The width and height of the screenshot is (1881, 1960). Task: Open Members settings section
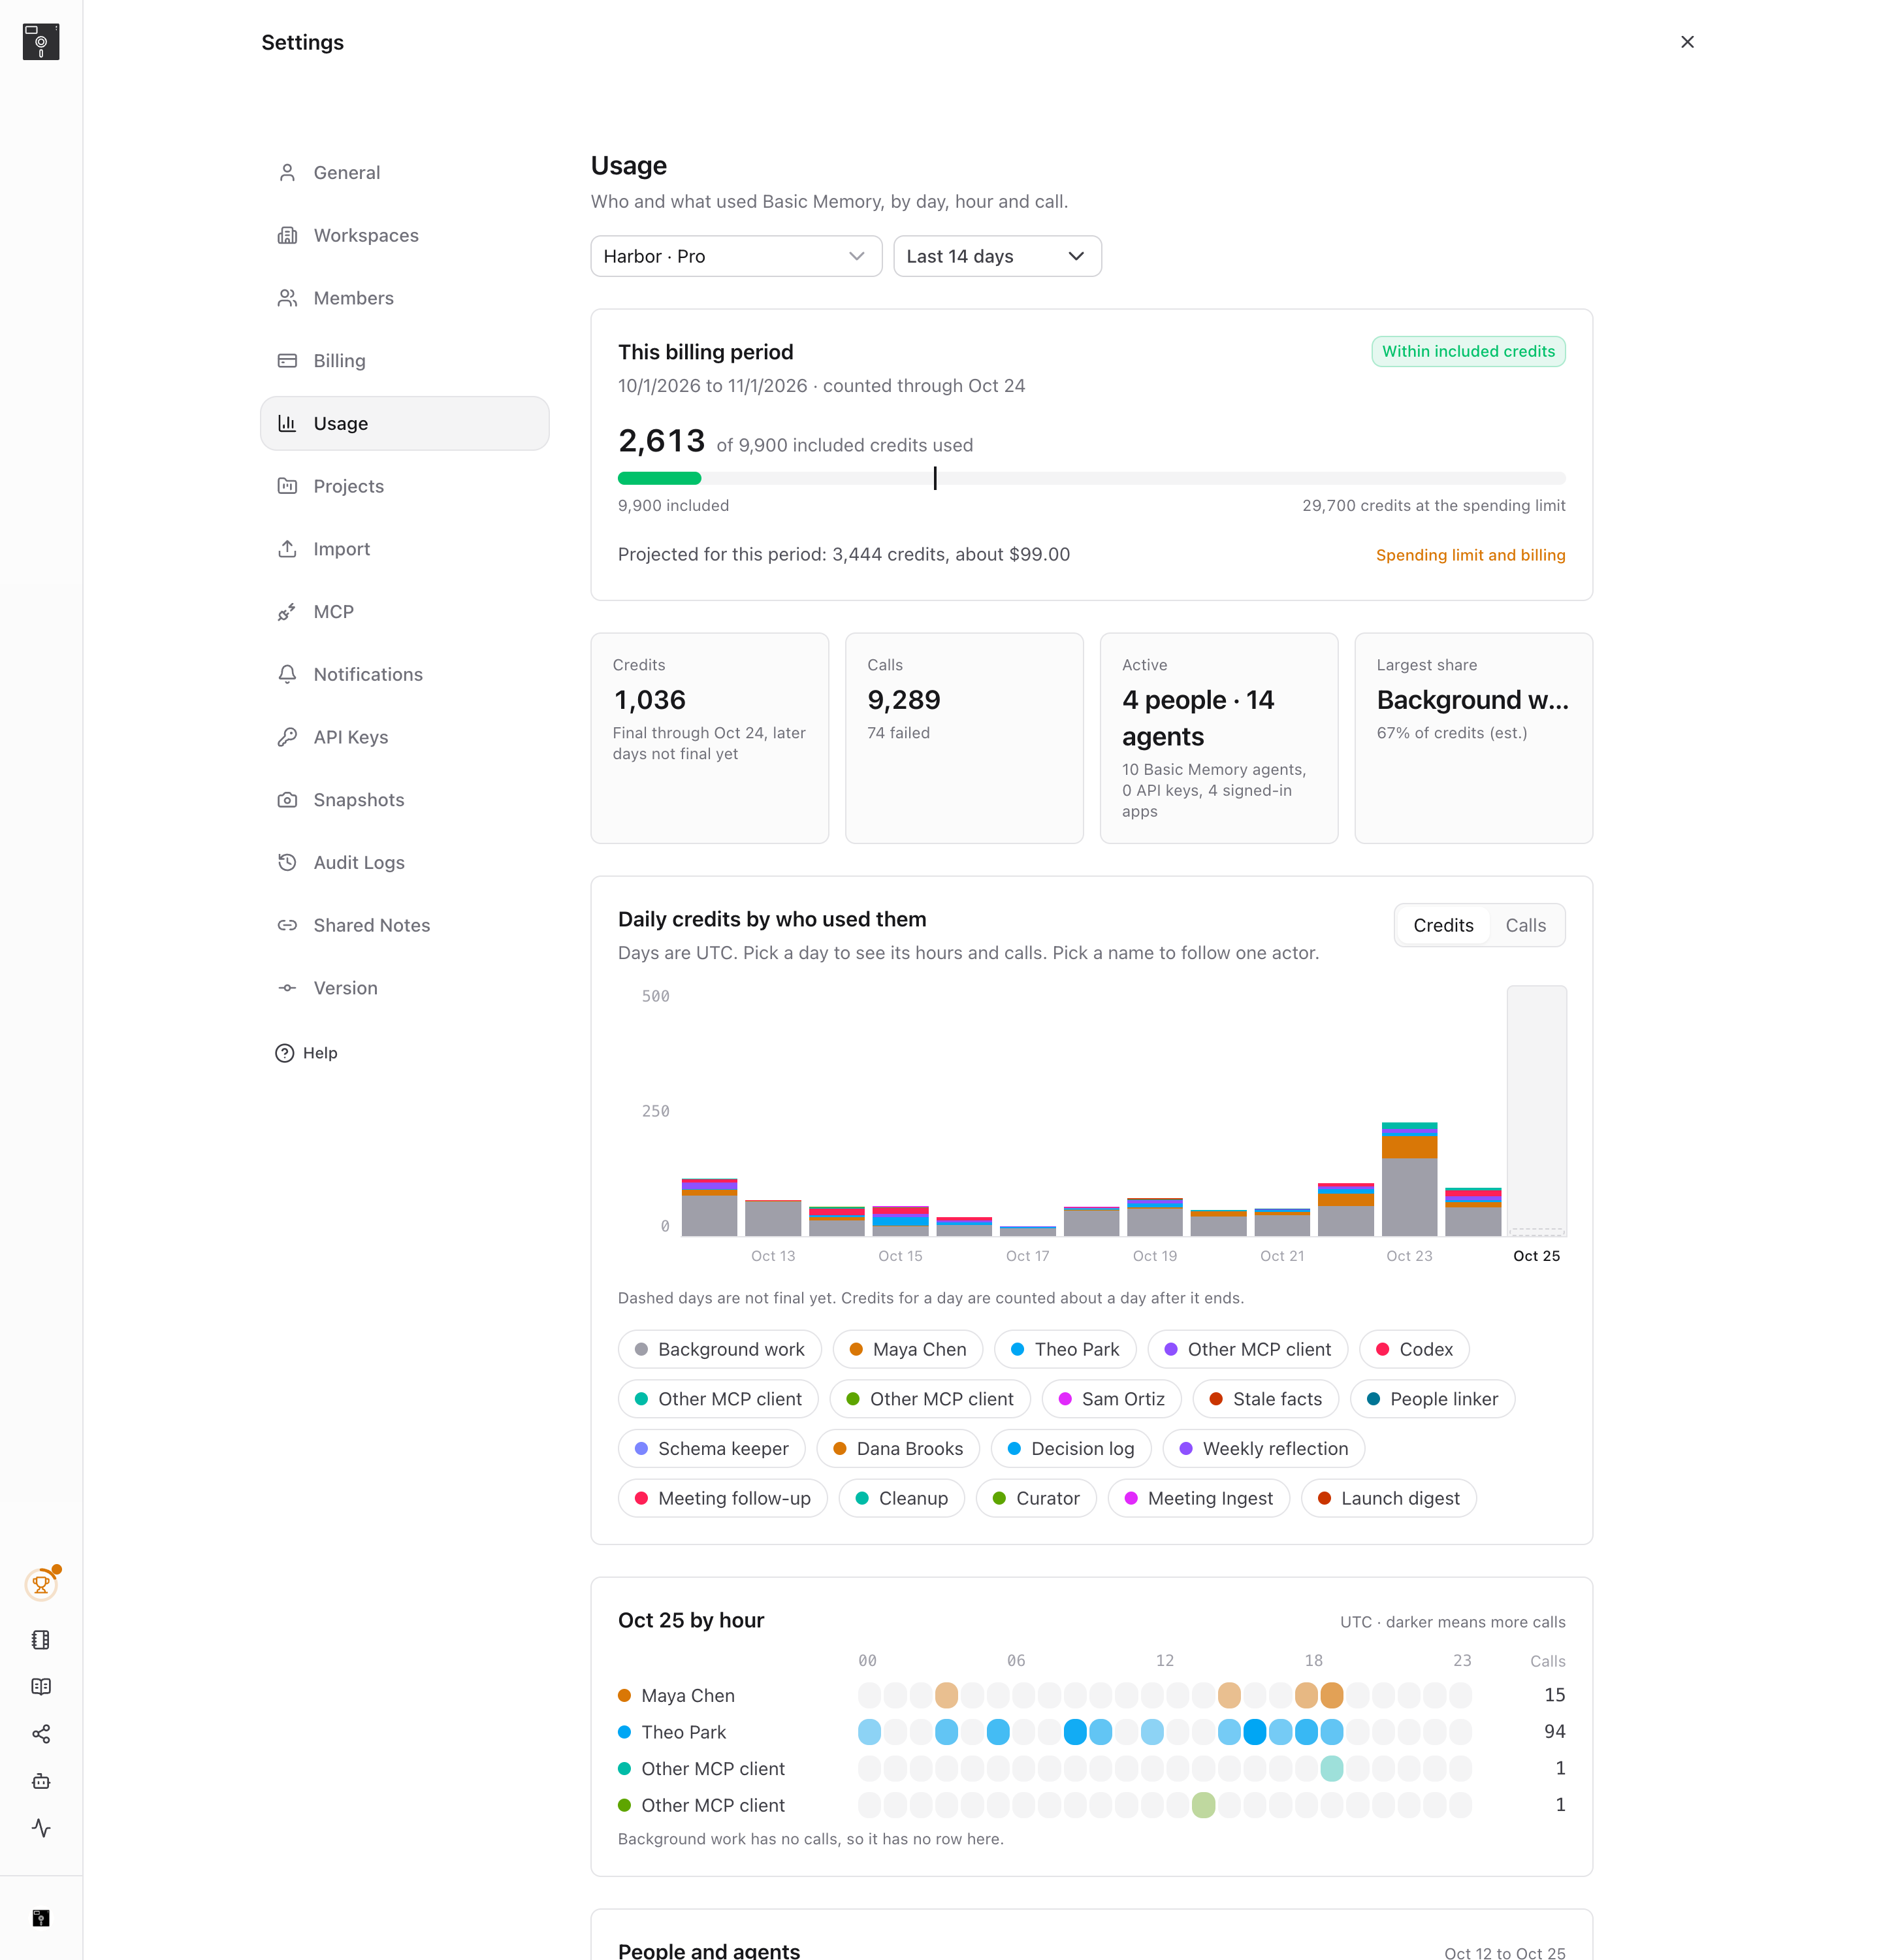(x=404, y=298)
